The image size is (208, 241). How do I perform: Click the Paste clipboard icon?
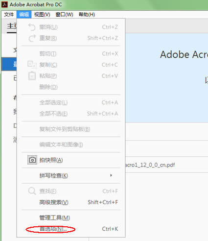pos(32,76)
